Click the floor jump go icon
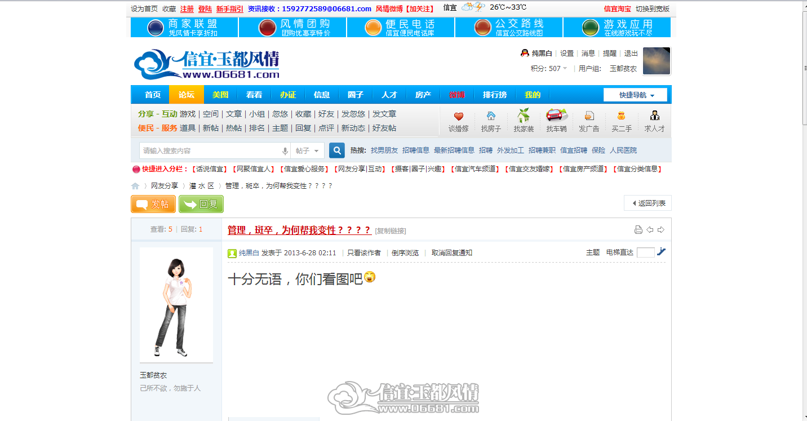Image resolution: width=807 pixels, height=421 pixels. [662, 252]
